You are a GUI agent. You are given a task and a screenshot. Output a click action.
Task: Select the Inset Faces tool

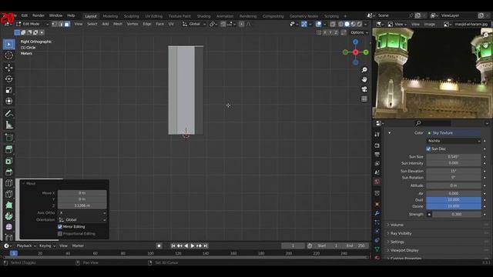tap(8, 161)
